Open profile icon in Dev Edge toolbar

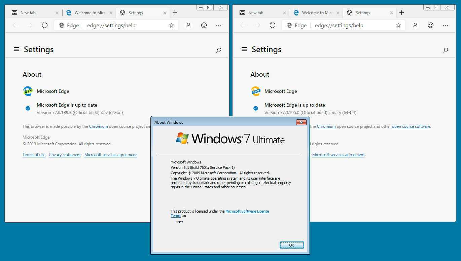point(188,25)
